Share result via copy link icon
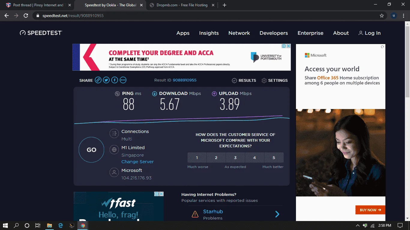 click(98, 80)
